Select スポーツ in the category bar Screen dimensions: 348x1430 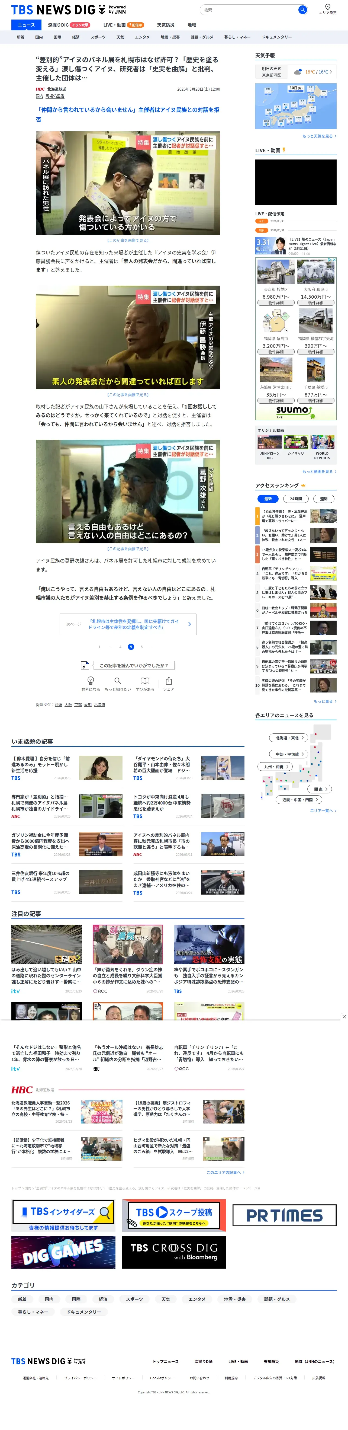(x=98, y=37)
